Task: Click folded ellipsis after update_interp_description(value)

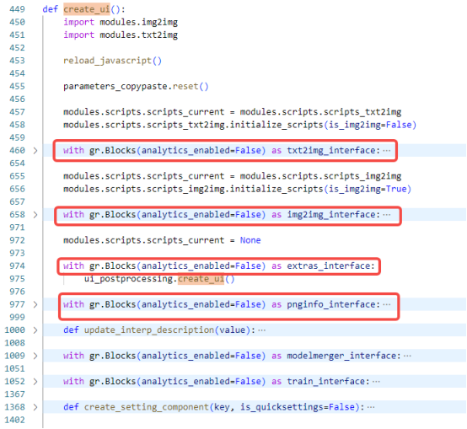Action: pyautogui.click(x=262, y=330)
